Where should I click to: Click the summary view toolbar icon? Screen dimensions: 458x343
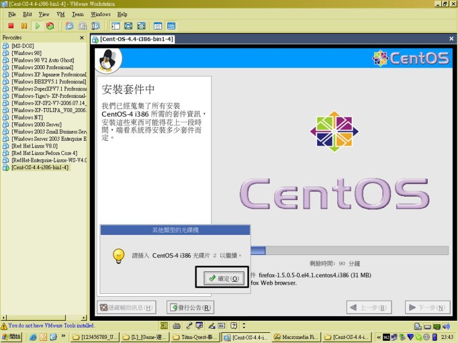click(158, 26)
